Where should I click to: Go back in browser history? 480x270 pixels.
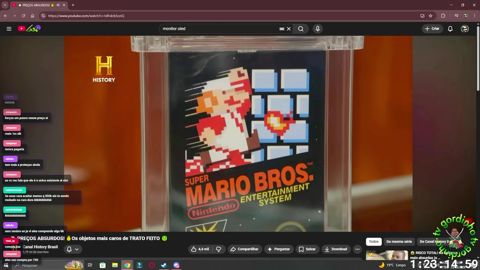[x=5, y=16]
